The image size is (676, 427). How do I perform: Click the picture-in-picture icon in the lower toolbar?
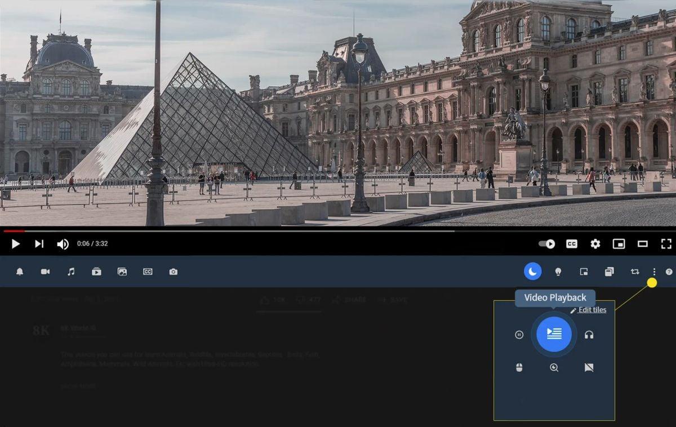point(584,272)
